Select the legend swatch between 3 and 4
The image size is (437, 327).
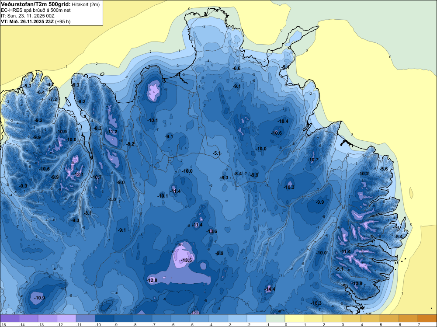pos(351,318)
